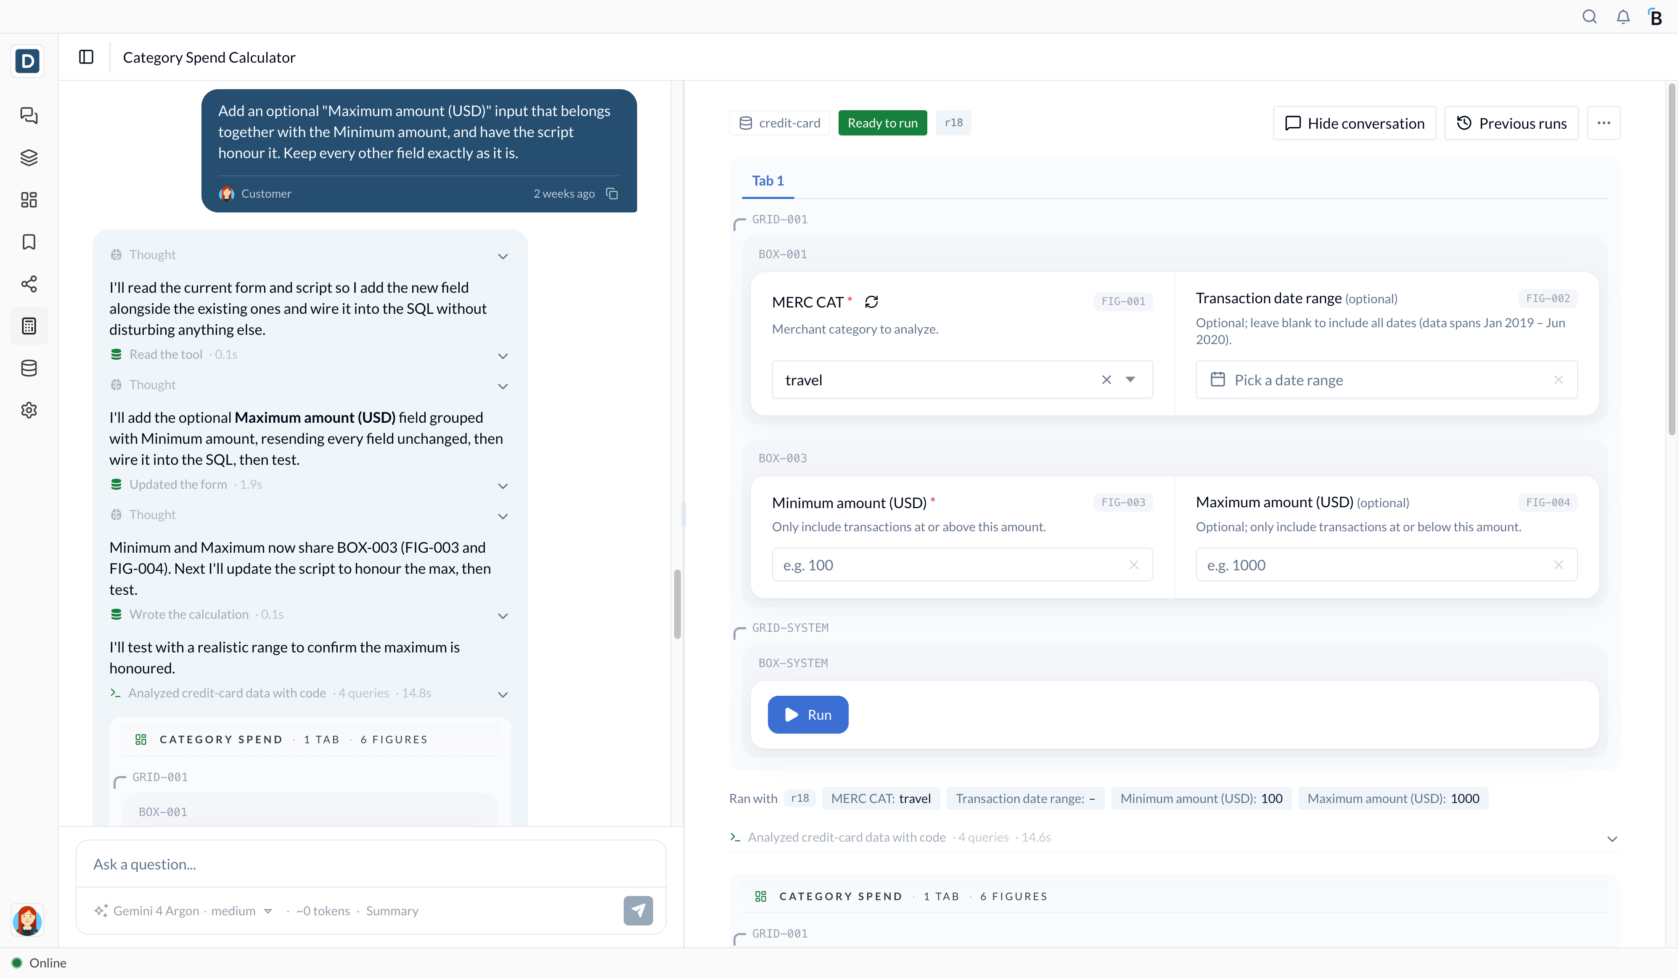Open the layers icon in sidebar
Viewport: 1678px width, 978px height.
(29, 157)
